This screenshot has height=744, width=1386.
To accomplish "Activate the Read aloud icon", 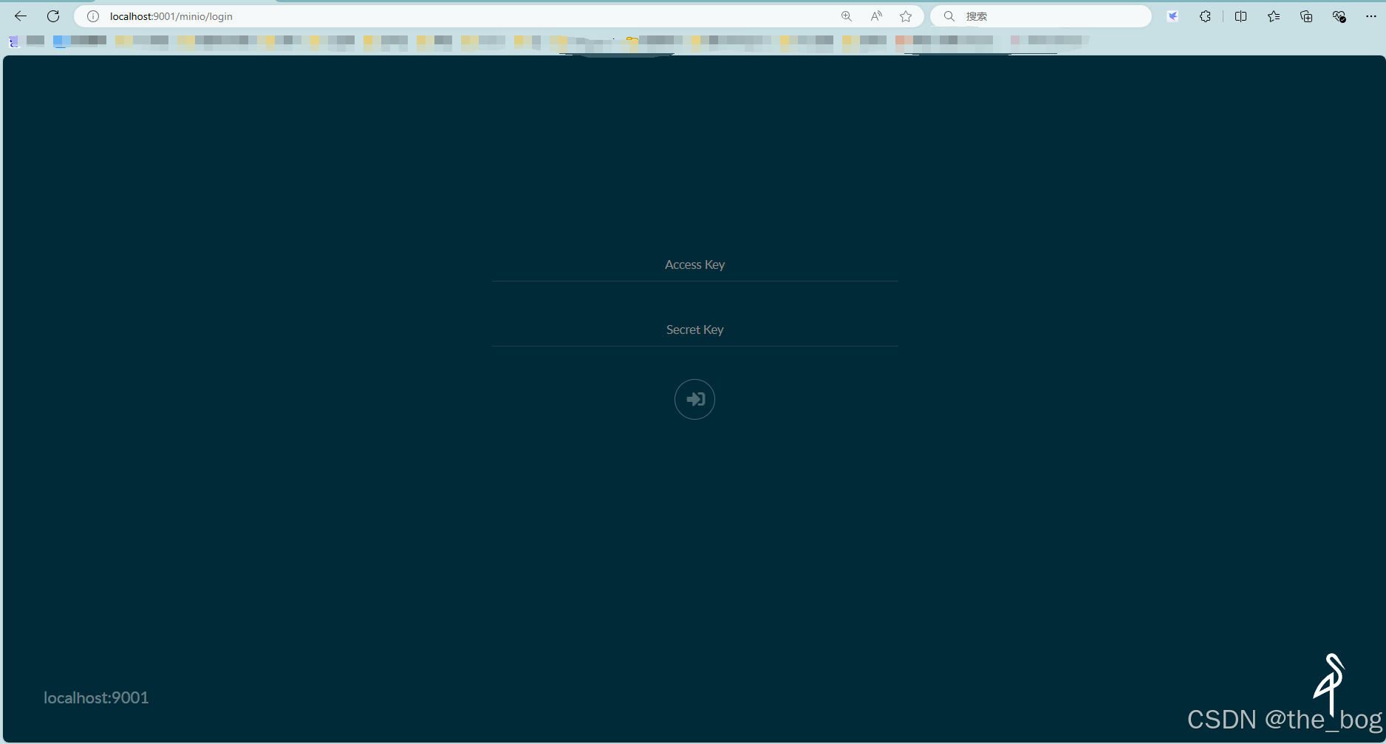I will [876, 16].
